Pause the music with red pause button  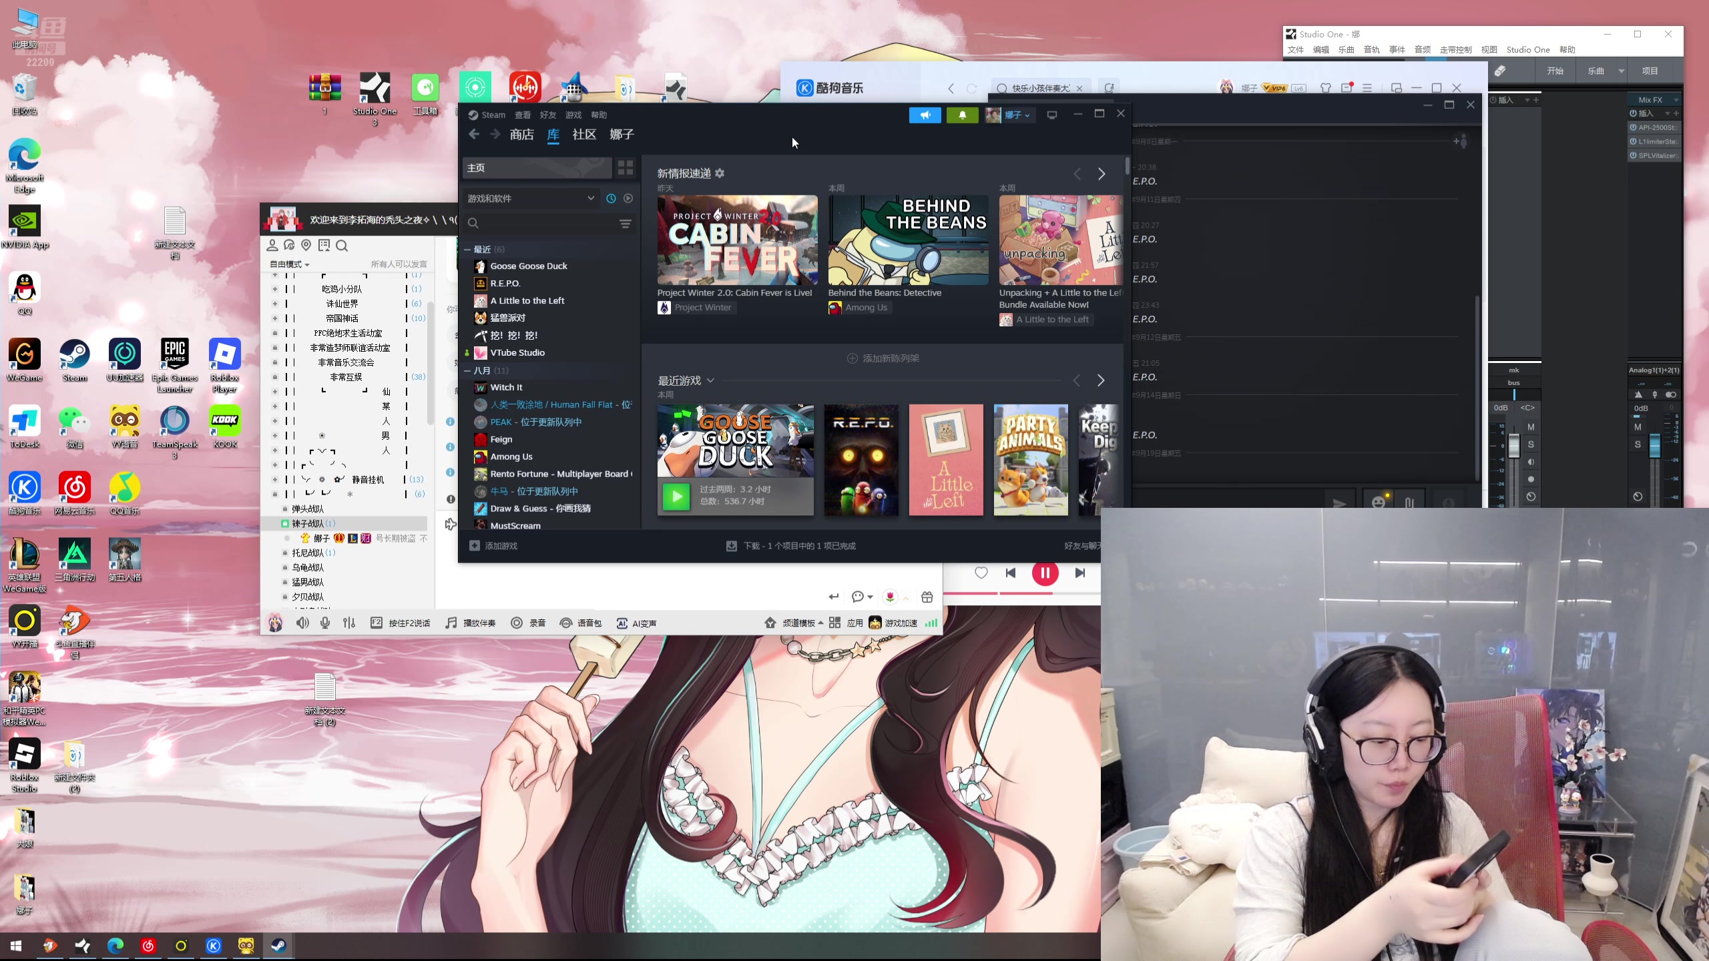(x=1045, y=573)
